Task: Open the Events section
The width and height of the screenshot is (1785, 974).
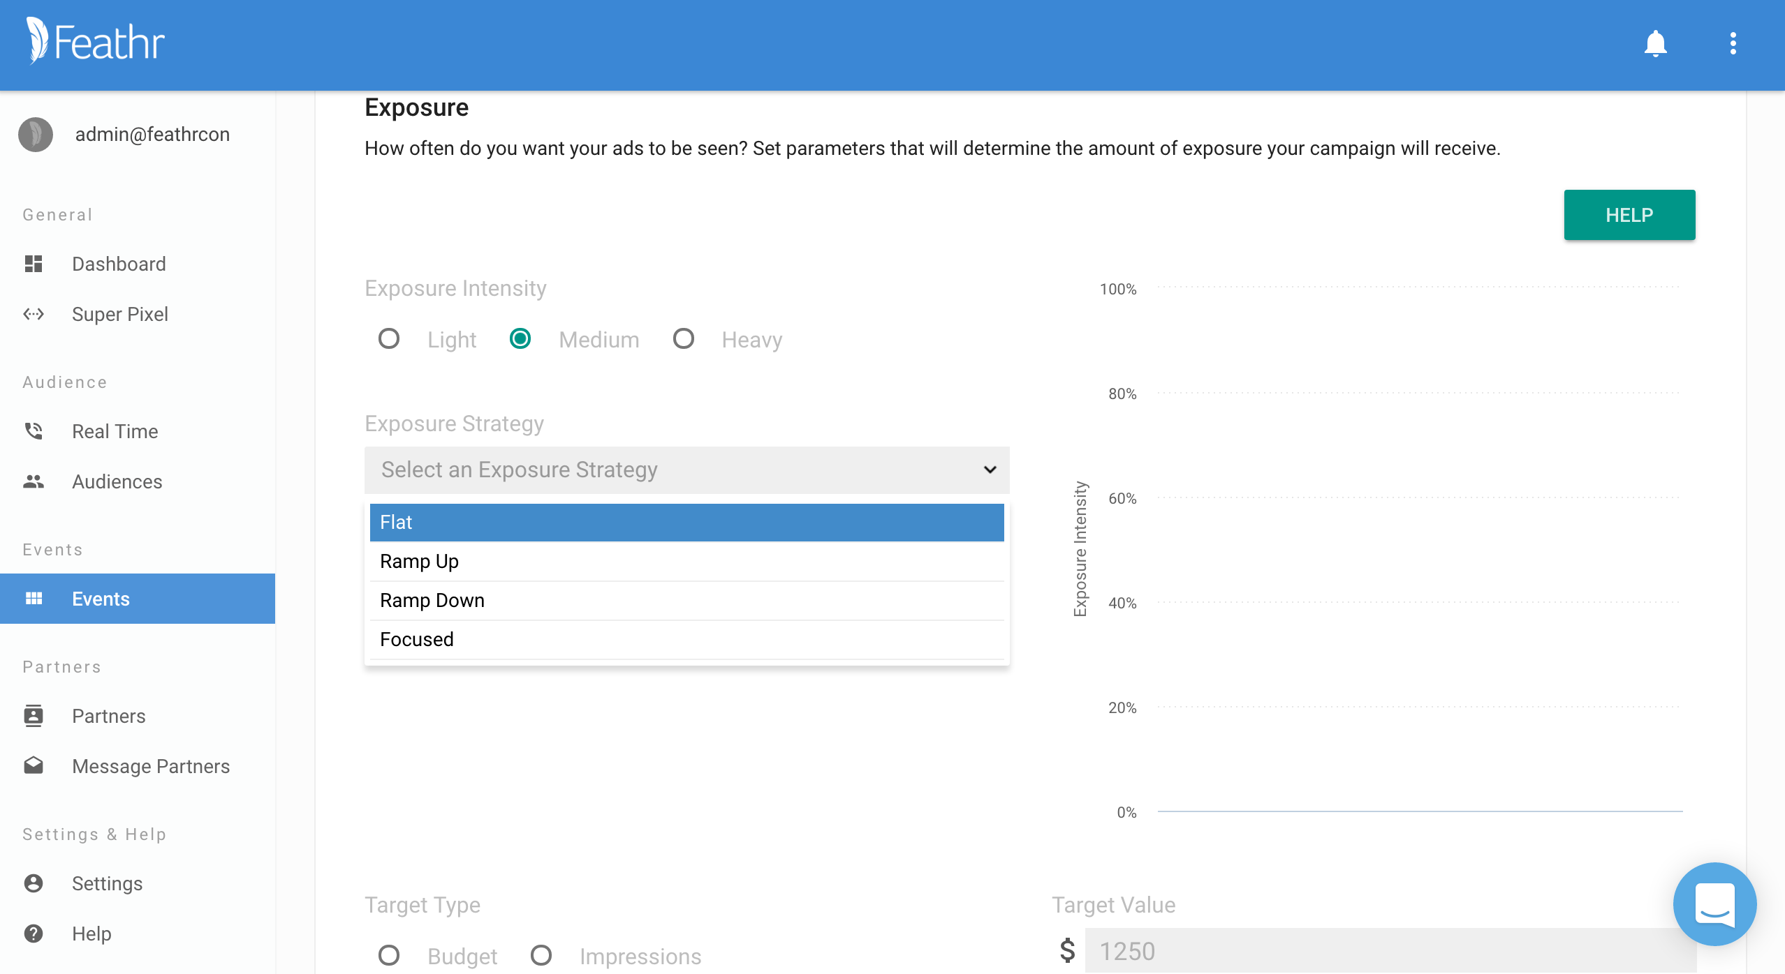Action: 138,599
